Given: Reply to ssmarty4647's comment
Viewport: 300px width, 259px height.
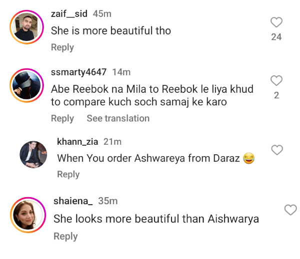Looking at the screenshot, I should click(x=62, y=118).
